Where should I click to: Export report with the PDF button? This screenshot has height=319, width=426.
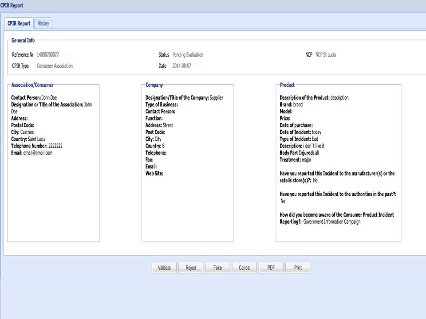pos(271,268)
